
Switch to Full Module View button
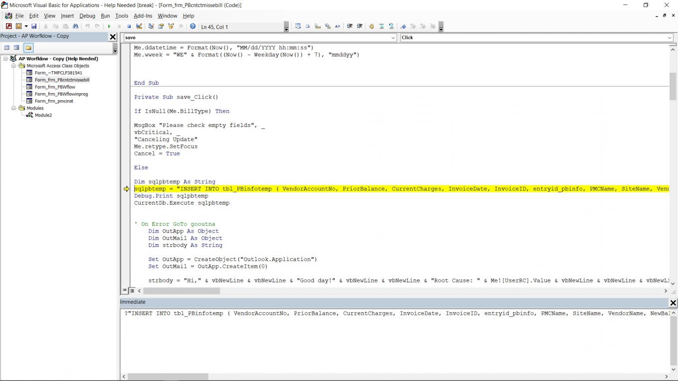coord(132,290)
